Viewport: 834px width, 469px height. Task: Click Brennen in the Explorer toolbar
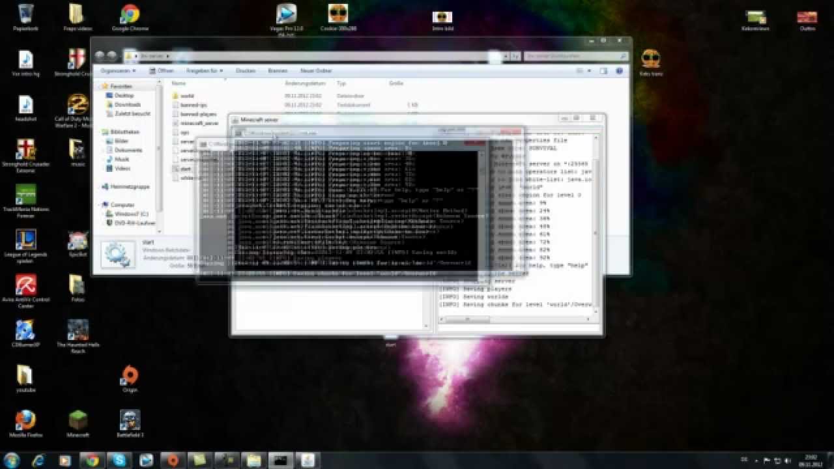(278, 70)
